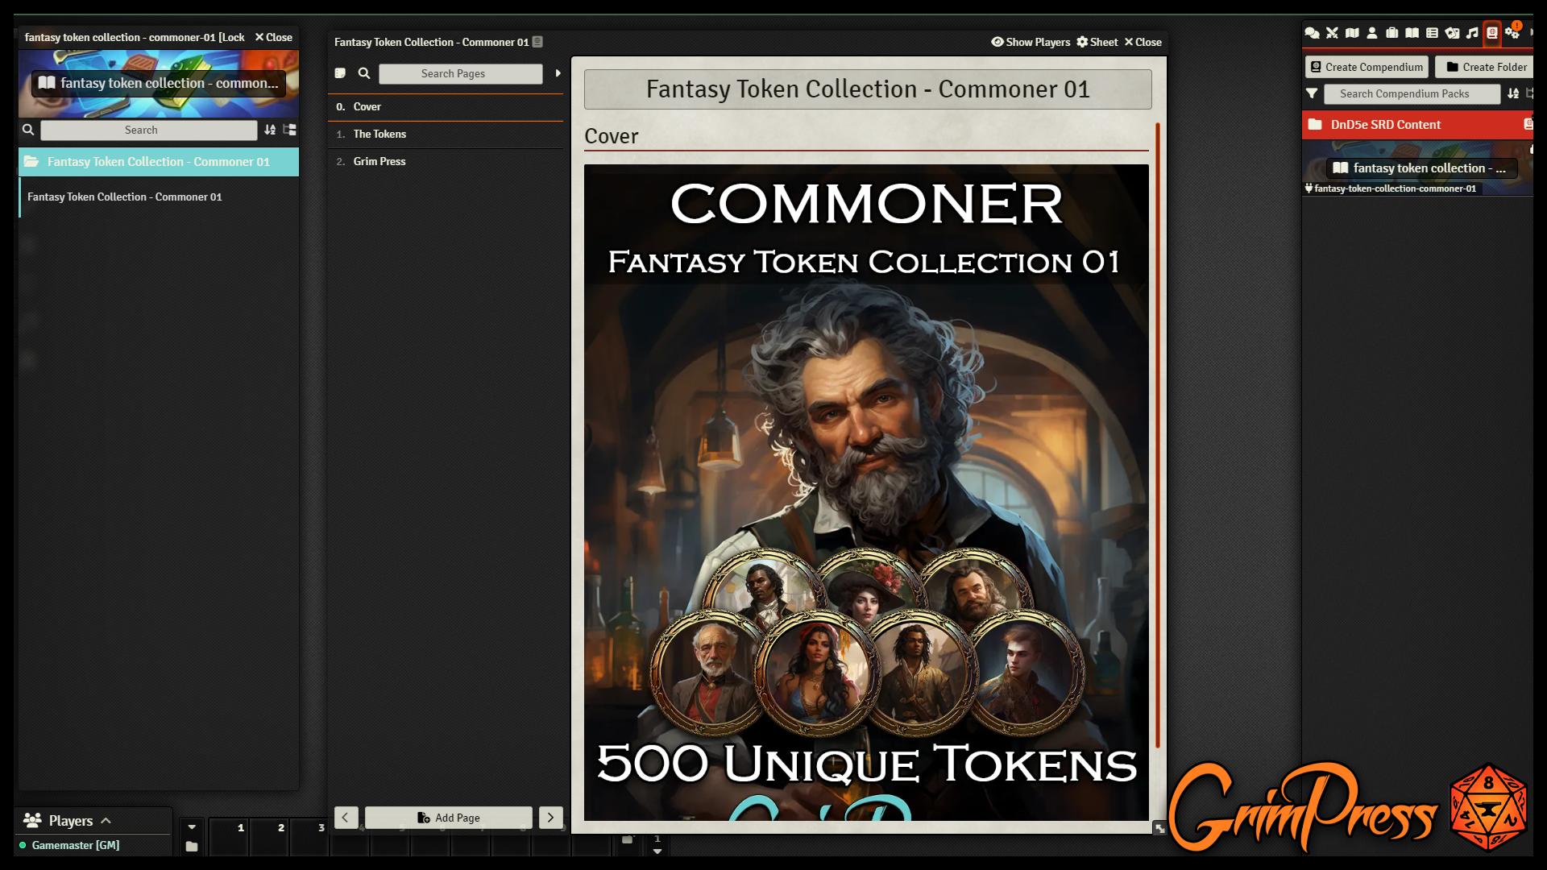Toggle alphabetical sorting in compendium panel
The height and width of the screenshot is (870, 1547).
[1512, 94]
